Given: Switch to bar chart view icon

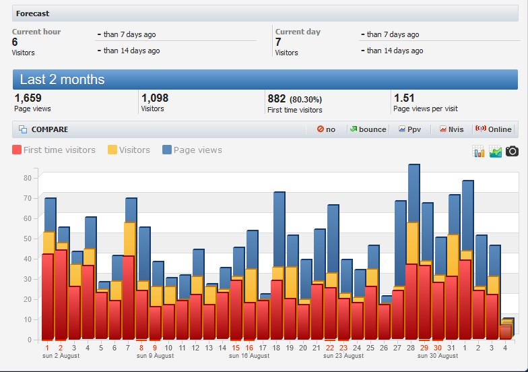Looking at the screenshot, I should [479, 152].
